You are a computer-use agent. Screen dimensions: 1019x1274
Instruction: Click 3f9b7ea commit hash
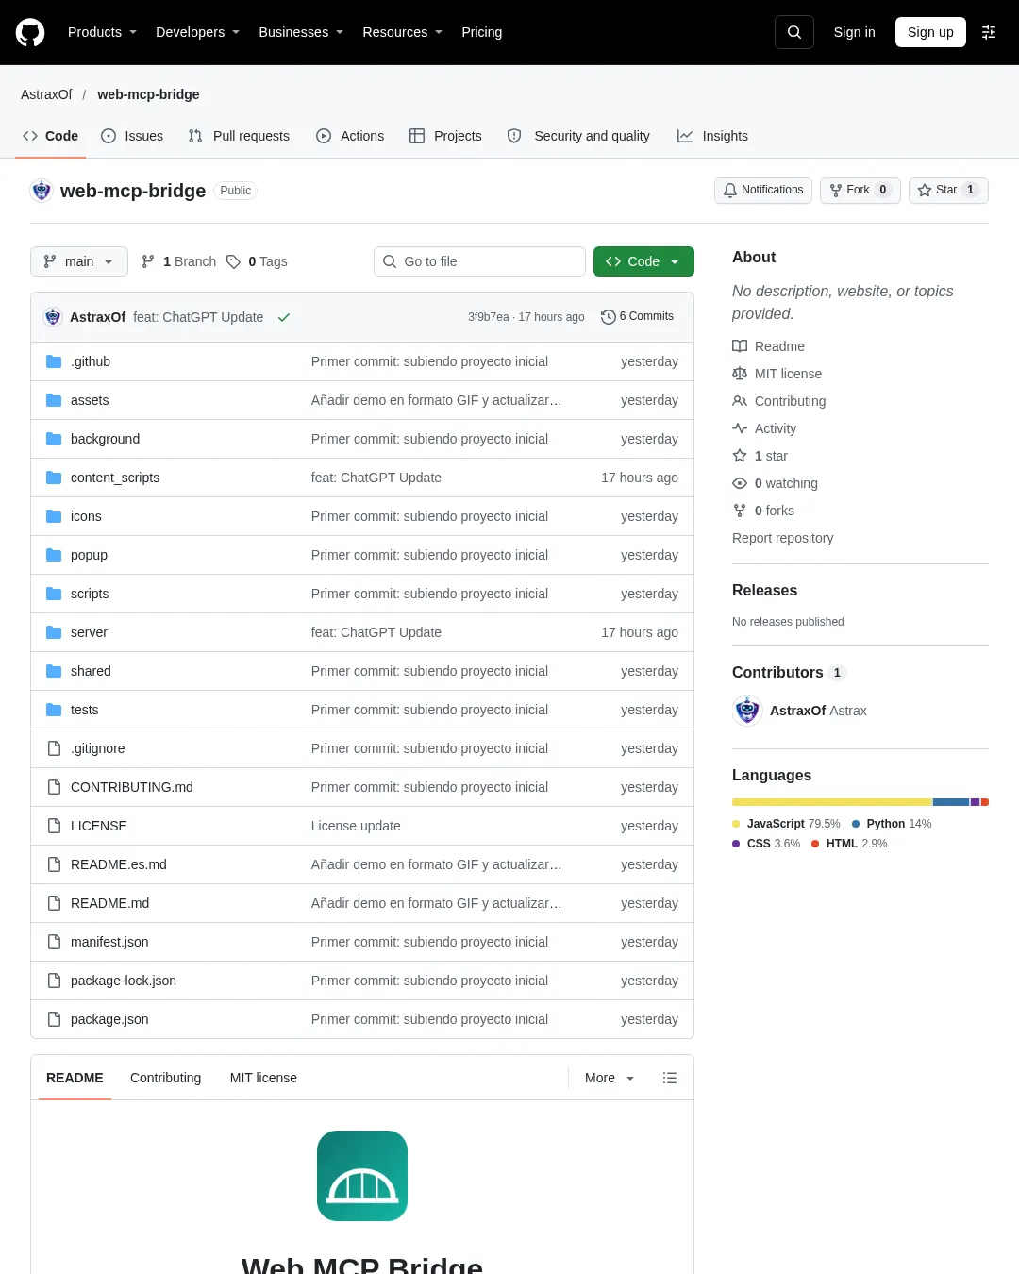[489, 317]
